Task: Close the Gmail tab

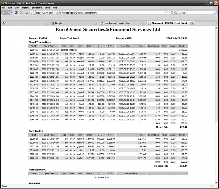Action: 47,23
